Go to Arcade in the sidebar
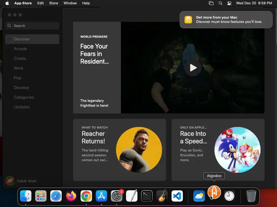 pos(32,49)
